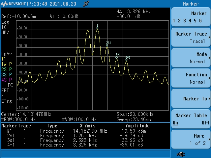Click the satellite GPS status icon

(x=86, y=4)
